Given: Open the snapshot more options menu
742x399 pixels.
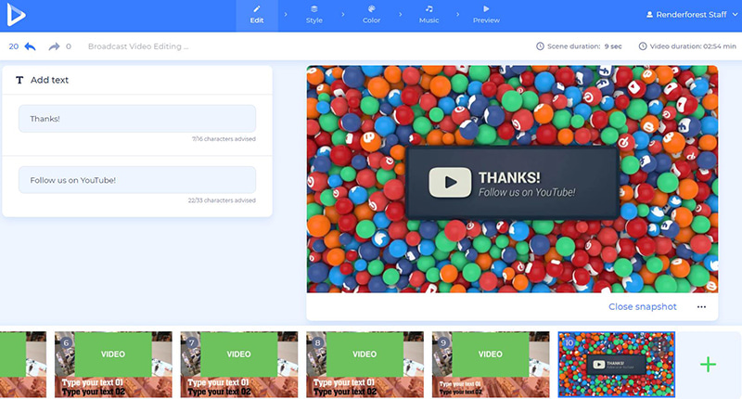Looking at the screenshot, I should pos(701,307).
